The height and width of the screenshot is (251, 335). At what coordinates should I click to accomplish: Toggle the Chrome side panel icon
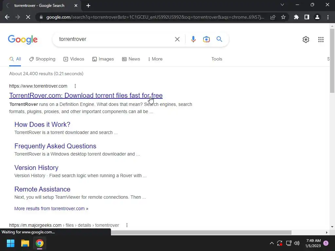(x=307, y=17)
